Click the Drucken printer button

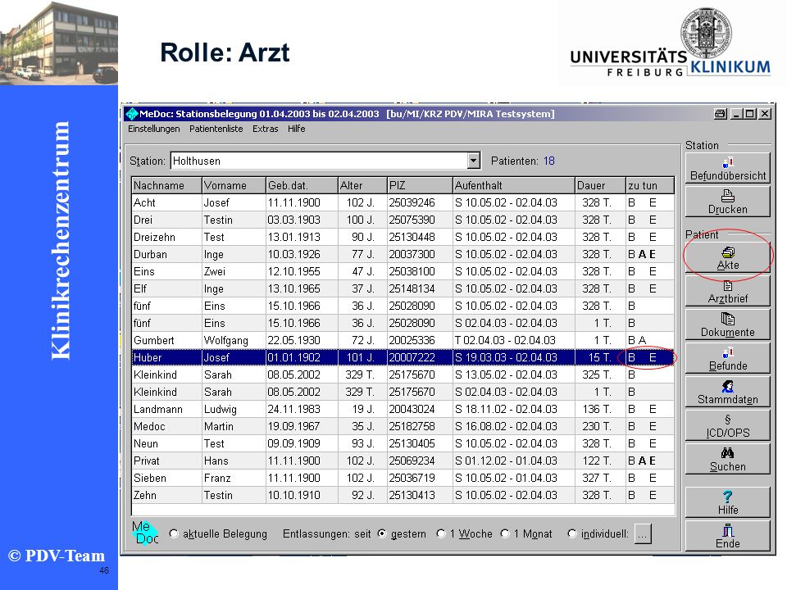click(x=727, y=202)
